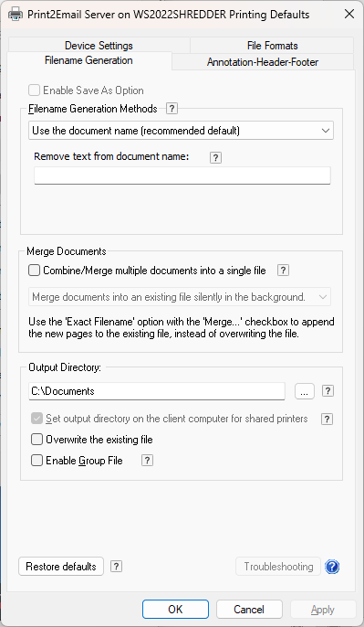Open help for Combine/Merge multiple documents option

point(283,271)
